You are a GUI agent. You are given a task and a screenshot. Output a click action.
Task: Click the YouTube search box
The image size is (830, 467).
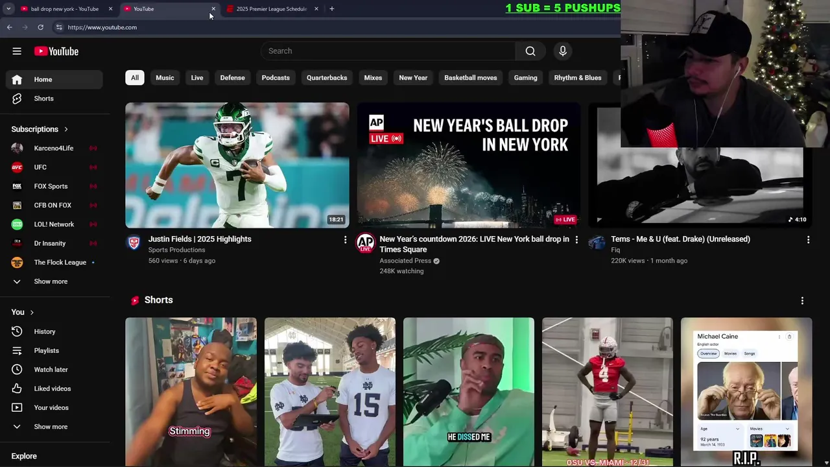[x=388, y=51]
